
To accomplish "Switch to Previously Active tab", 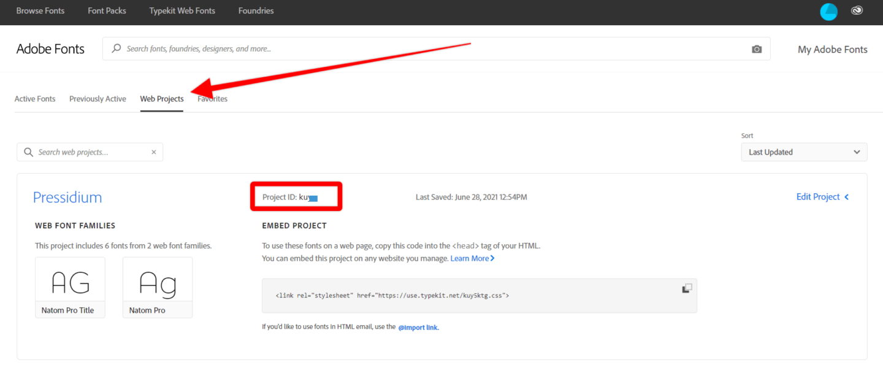I will click(97, 99).
